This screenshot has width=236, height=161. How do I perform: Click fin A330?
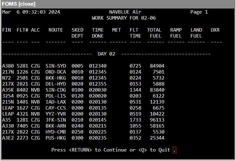[8, 126]
